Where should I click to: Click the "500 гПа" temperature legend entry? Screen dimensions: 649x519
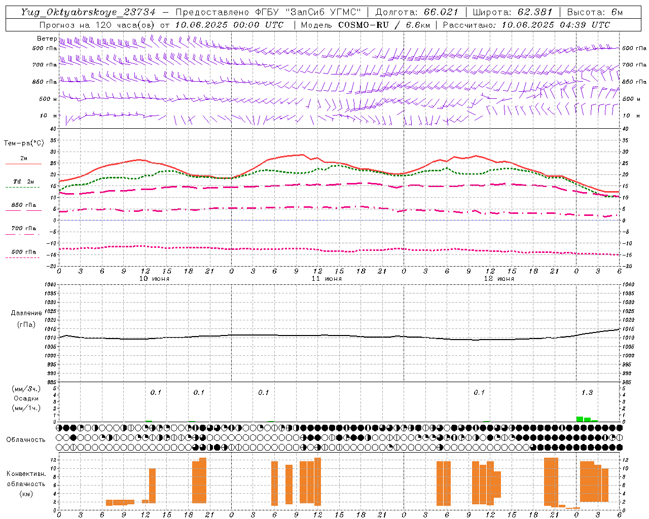pyautogui.click(x=24, y=252)
